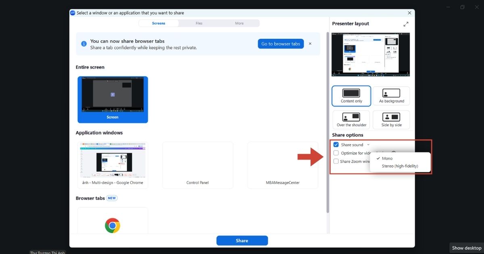Pick the Over the shoulder layout icon
The height and width of the screenshot is (254, 484).
(x=351, y=117)
